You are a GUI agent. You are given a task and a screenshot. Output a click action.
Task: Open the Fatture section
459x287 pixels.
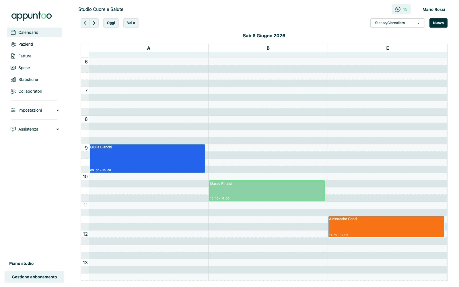tap(34, 56)
